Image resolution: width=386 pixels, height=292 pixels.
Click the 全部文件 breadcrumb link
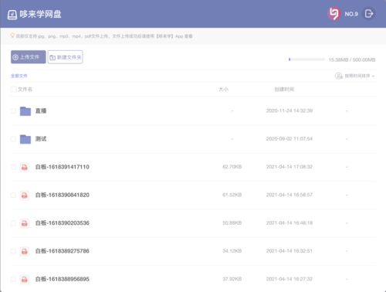pos(19,76)
